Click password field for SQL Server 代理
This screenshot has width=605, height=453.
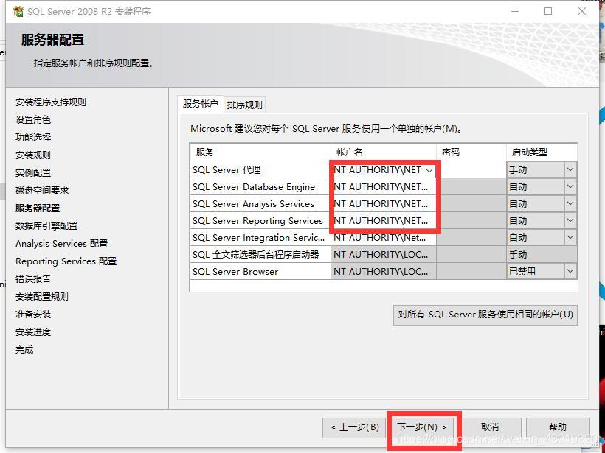pyautogui.click(x=471, y=170)
